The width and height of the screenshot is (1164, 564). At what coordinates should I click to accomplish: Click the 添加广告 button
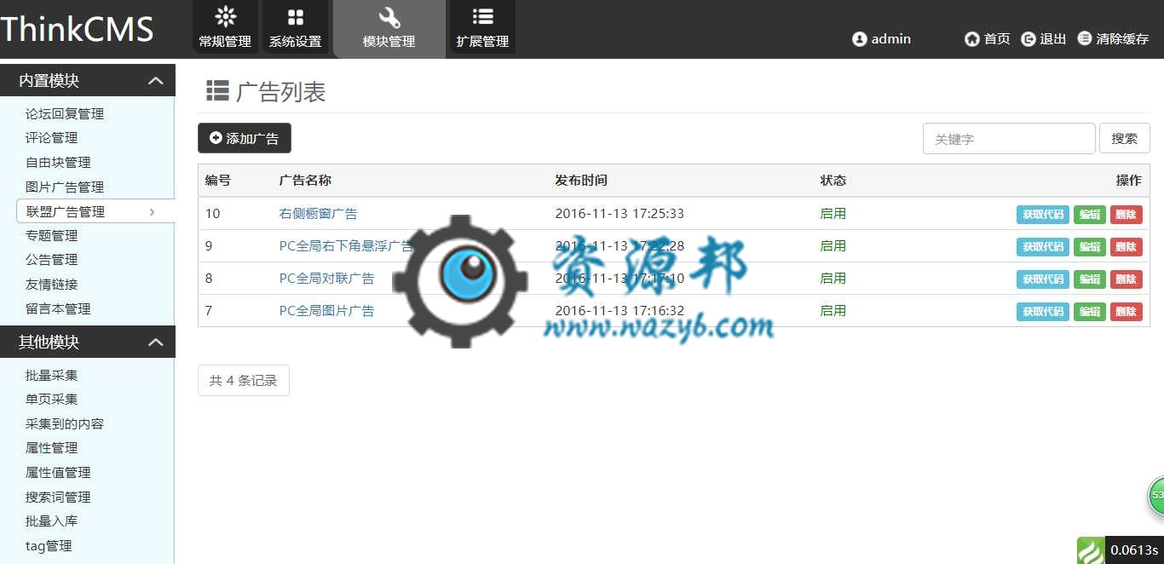[x=245, y=138]
